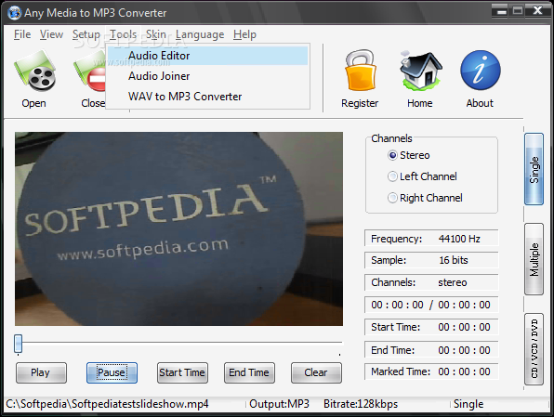Open the View menu

click(x=51, y=34)
